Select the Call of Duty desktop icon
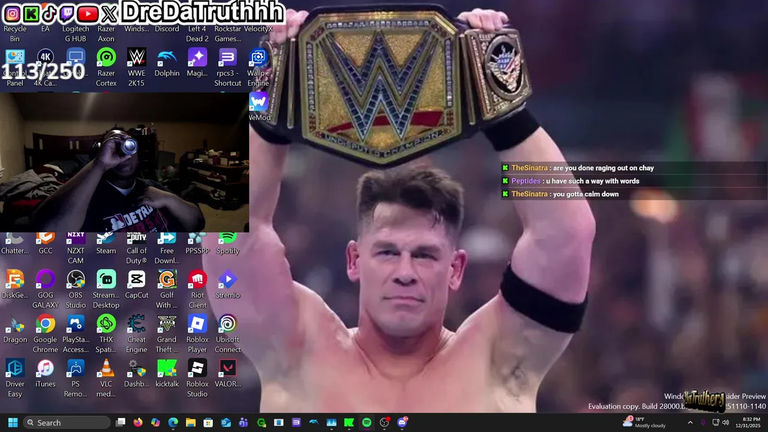The height and width of the screenshot is (432, 768). coord(137,247)
